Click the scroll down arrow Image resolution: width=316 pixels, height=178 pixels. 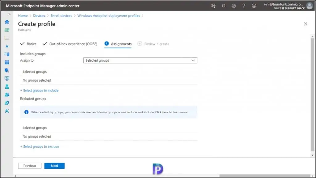[312, 155]
